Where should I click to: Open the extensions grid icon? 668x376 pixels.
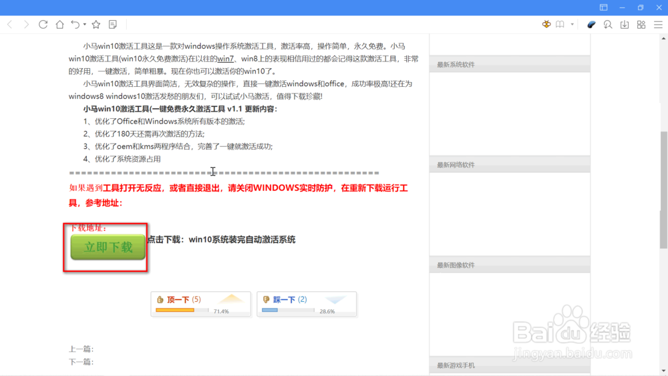click(x=641, y=25)
